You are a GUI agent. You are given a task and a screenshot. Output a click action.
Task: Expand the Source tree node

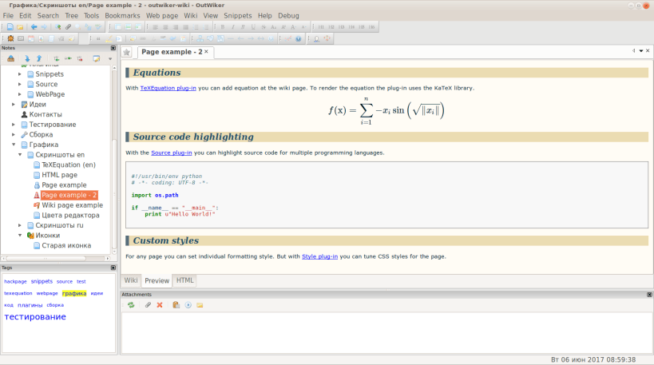pos(20,85)
